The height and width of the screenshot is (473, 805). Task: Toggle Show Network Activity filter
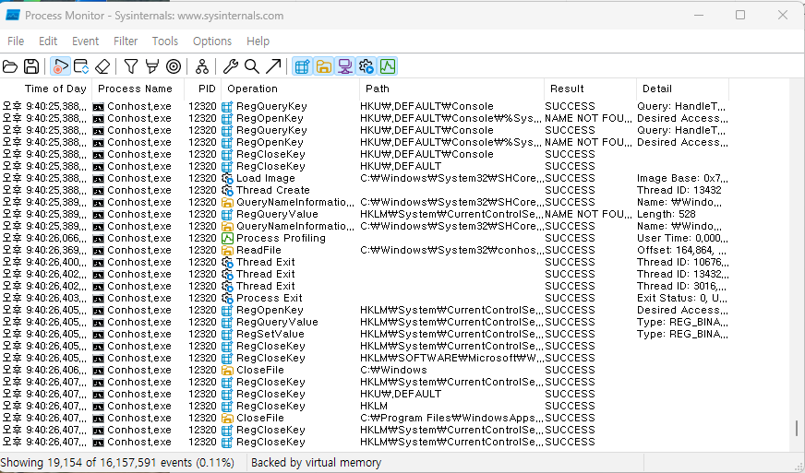[344, 66]
